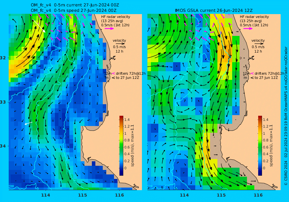Click '0.5m/s (1kt 12h)' in the right map
This screenshot has width=289, height=202.
coord(254,25)
